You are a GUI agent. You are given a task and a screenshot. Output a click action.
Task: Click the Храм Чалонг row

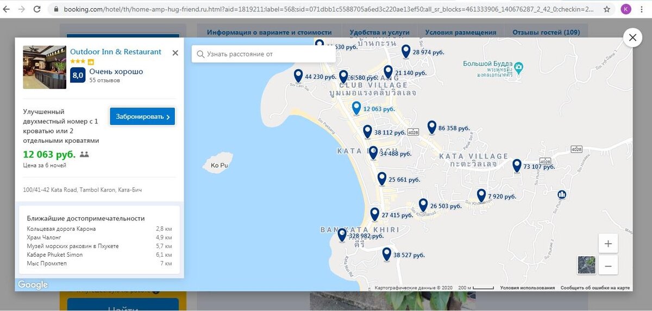[99, 238]
